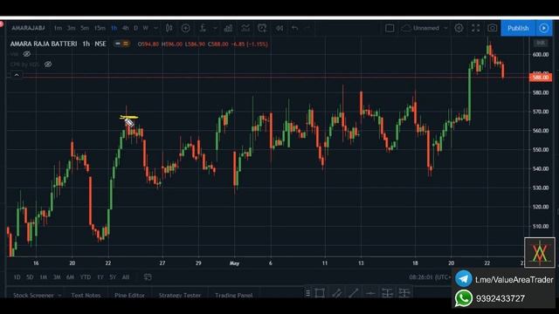
Task: Open the go to date icon
Action: tap(148, 277)
